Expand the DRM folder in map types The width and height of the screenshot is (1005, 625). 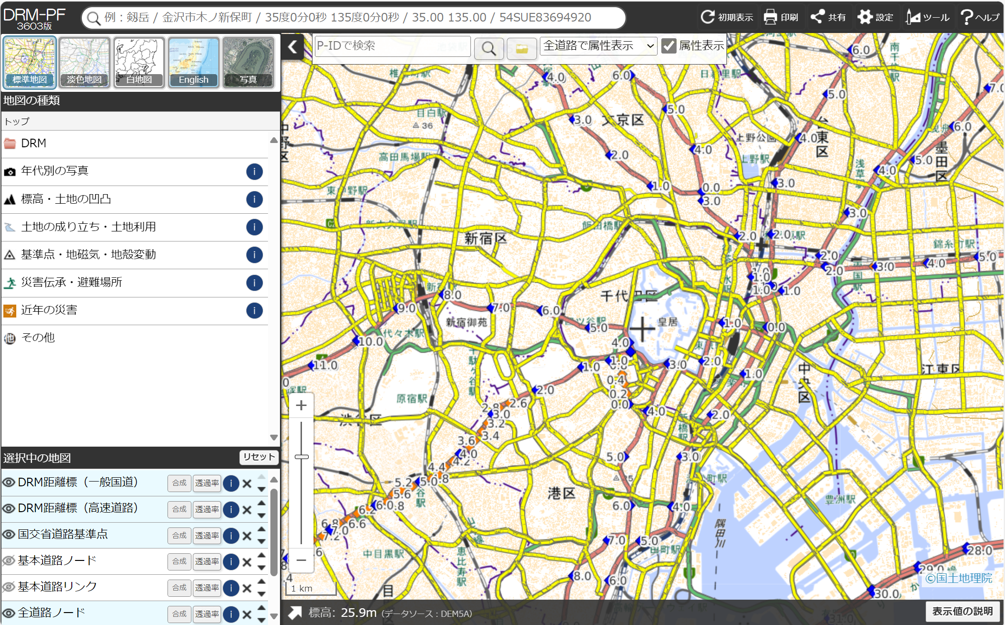pos(33,143)
